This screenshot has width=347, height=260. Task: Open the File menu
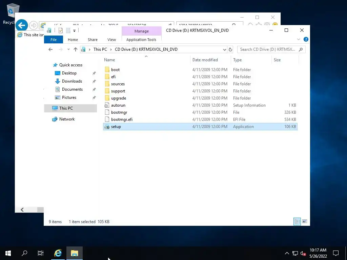pyautogui.click(x=54, y=40)
